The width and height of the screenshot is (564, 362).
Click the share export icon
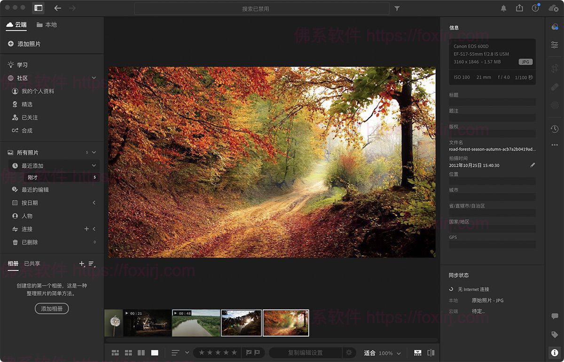(x=519, y=8)
